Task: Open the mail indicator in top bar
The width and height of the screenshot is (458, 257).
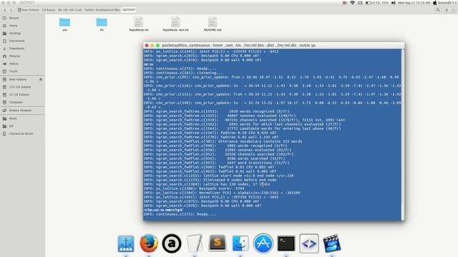Action: click(360, 3)
